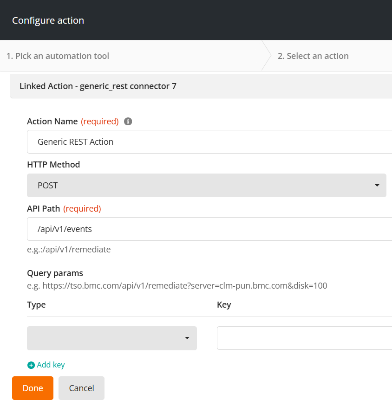This screenshot has width=392, height=406.
Task: Click the Query params example URL text
Action: [x=177, y=286]
